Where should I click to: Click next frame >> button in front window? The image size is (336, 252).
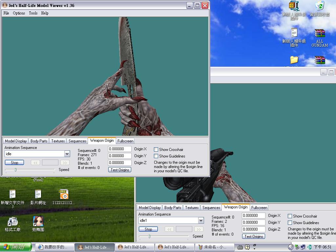(x=65, y=163)
